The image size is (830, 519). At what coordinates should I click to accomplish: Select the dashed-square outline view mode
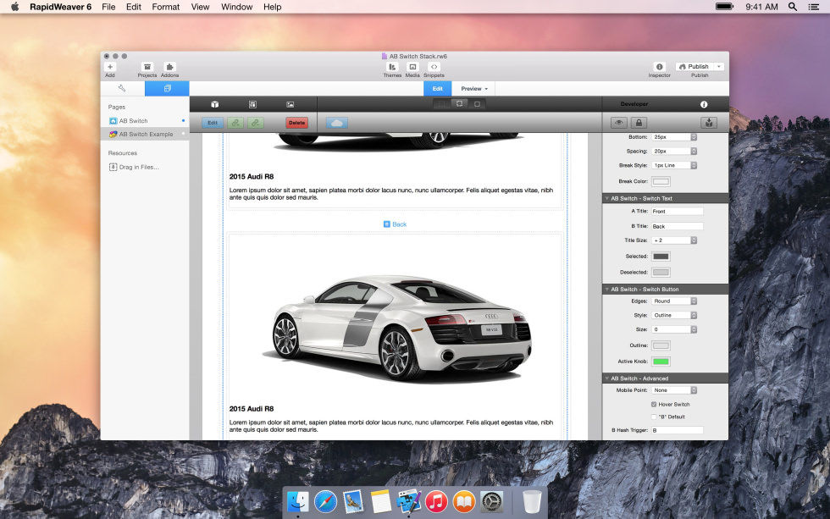(x=459, y=103)
